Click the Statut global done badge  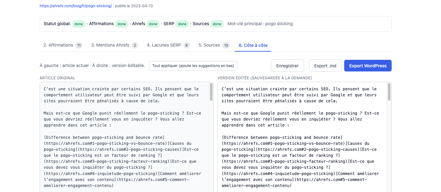click(x=79, y=24)
